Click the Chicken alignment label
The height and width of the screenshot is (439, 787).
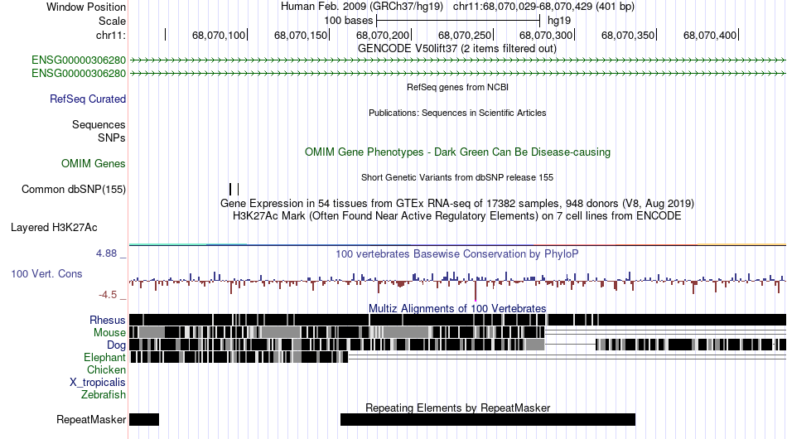pyautogui.click(x=106, y=369)
